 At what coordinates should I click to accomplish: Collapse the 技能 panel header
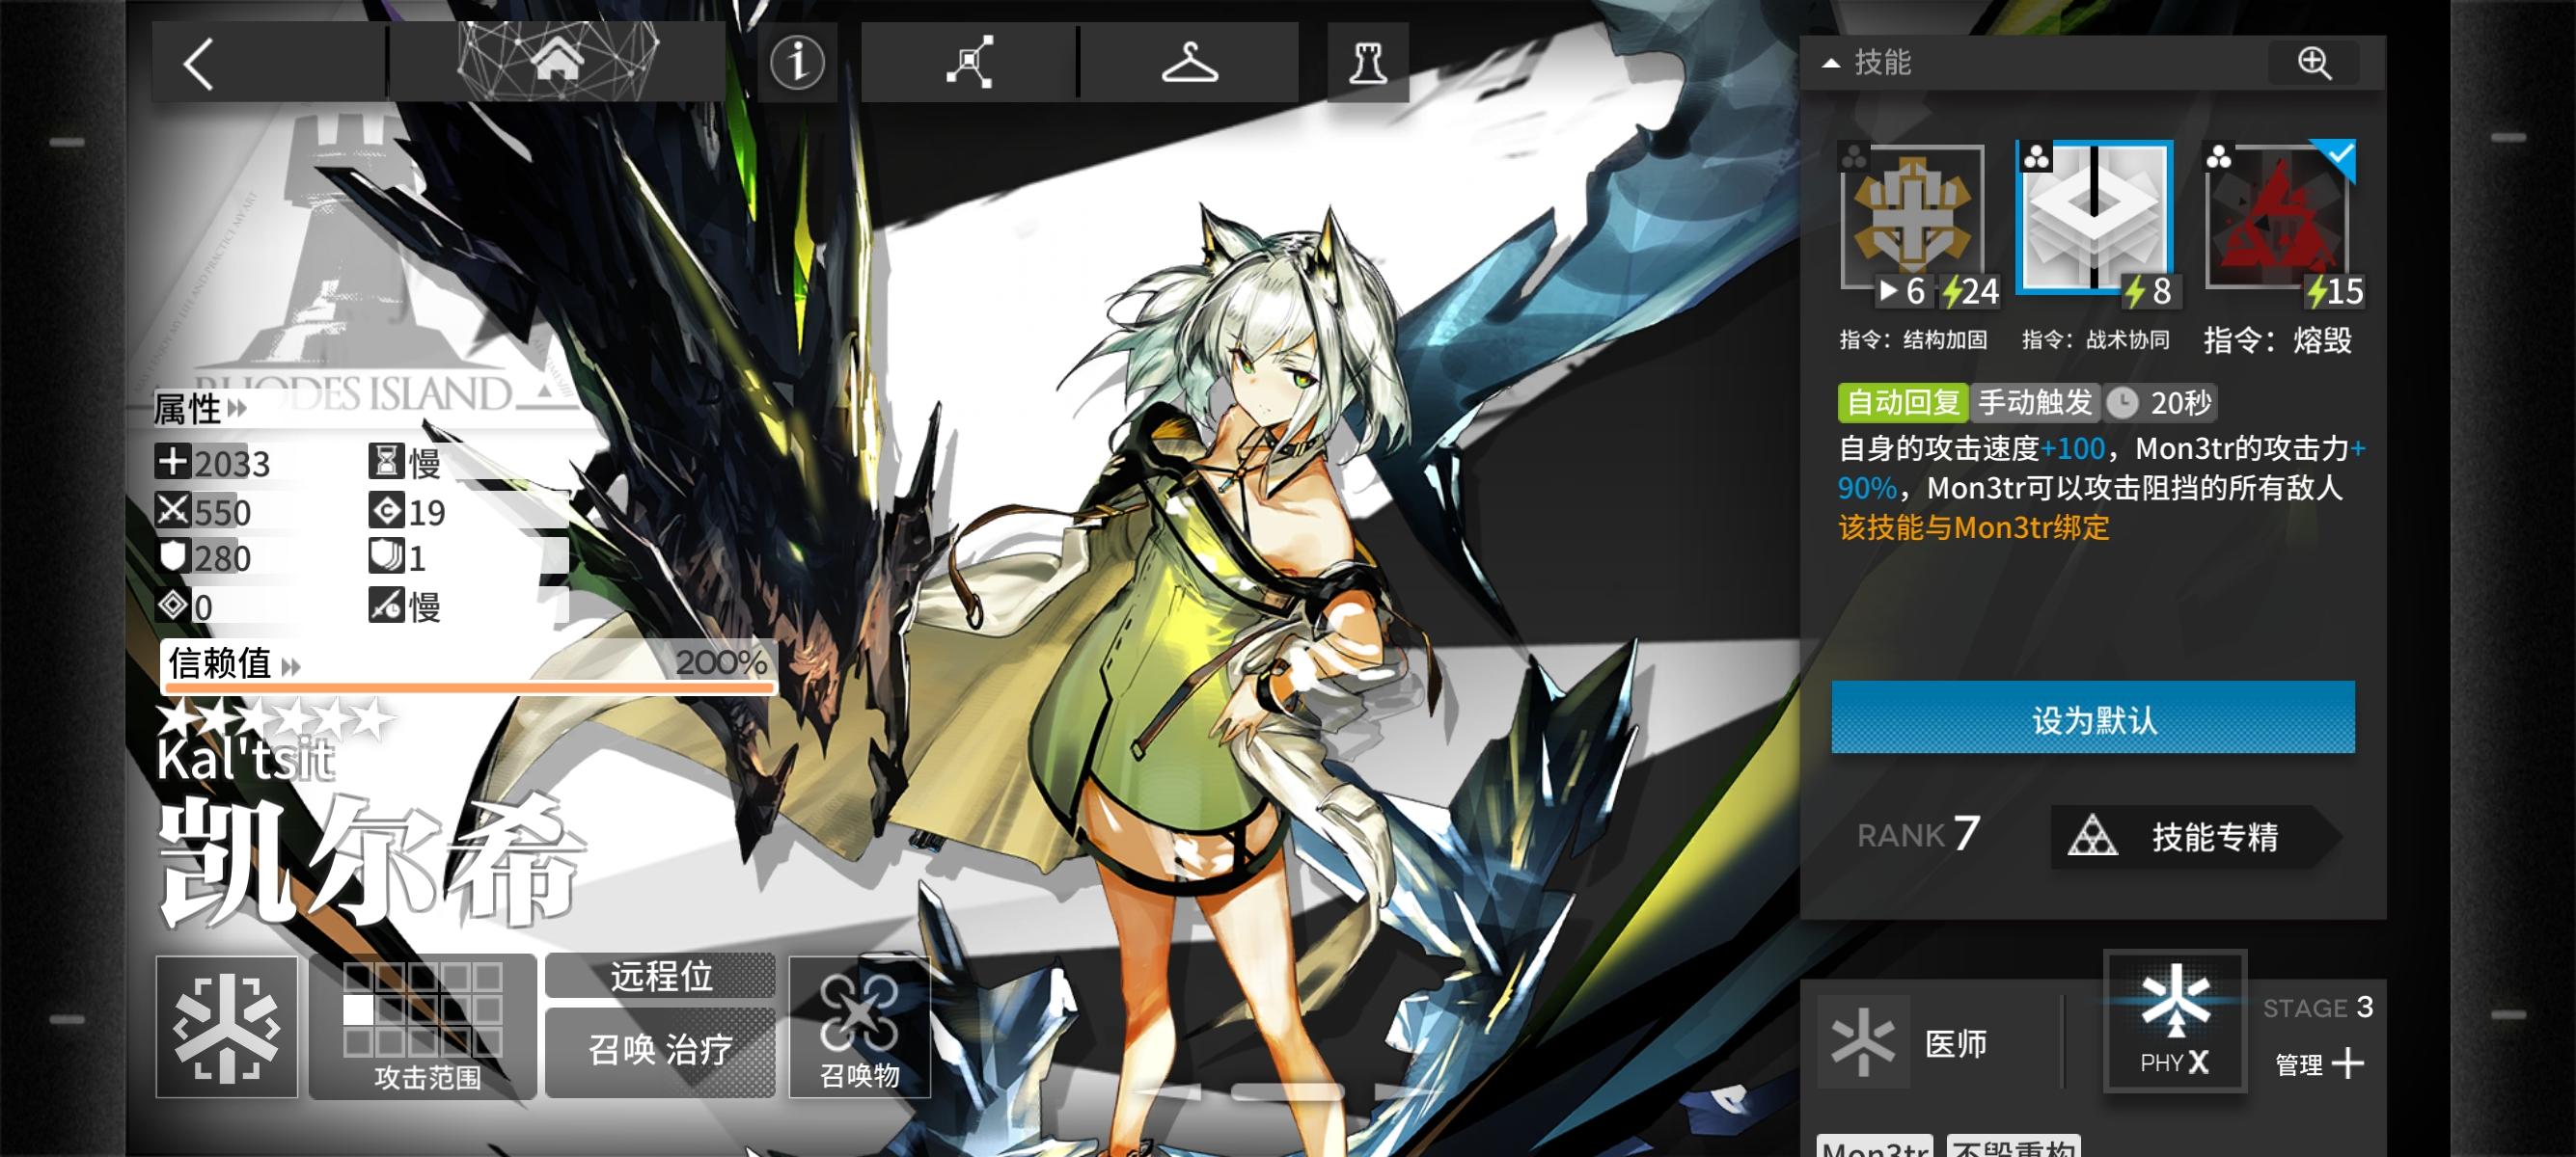(1866, 63)
